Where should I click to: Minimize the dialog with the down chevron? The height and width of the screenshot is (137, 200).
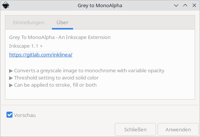(176, 5)
